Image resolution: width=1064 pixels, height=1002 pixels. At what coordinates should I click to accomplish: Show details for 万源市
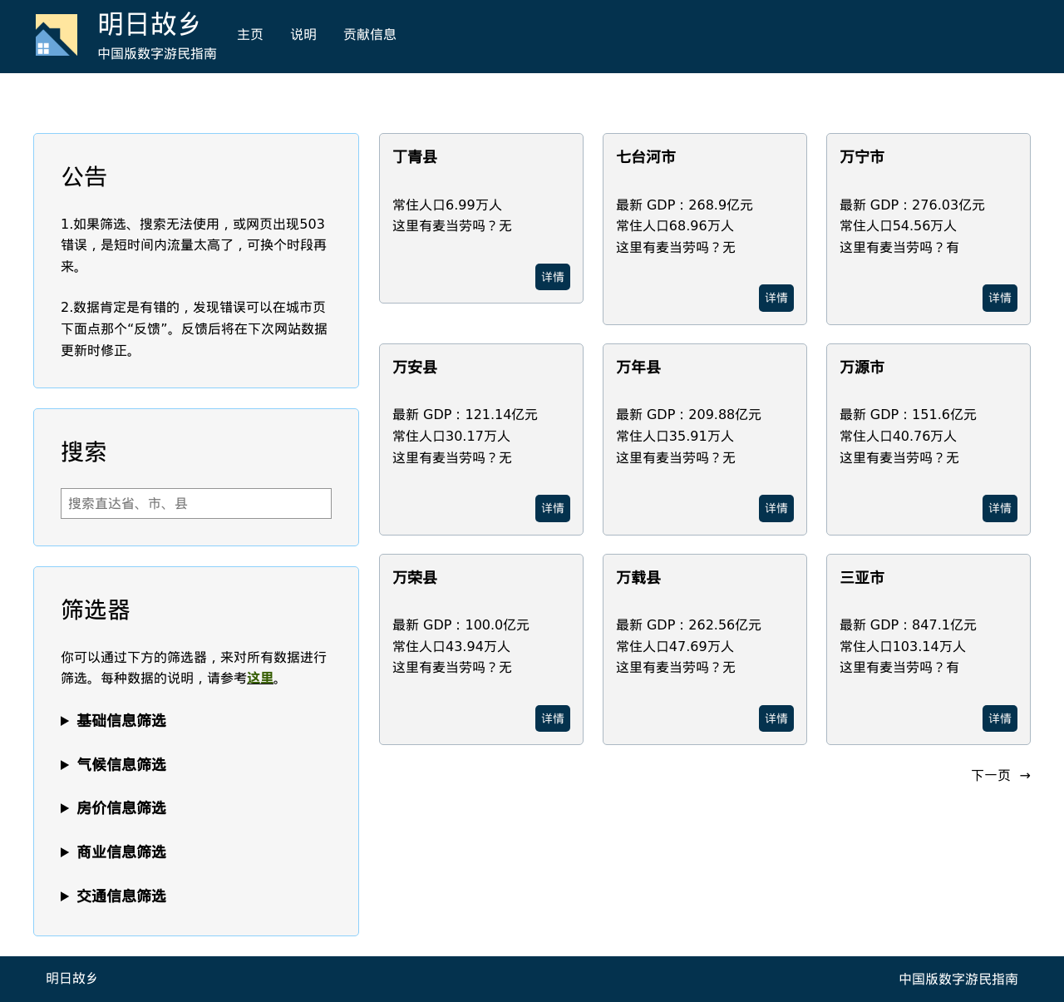[1000, 509]
